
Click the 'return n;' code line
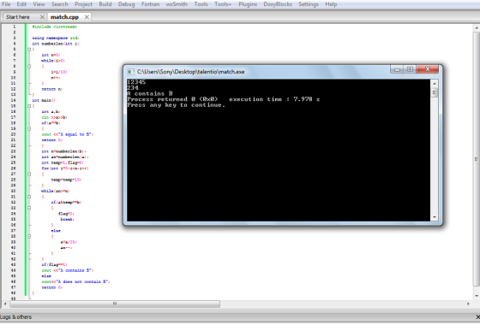[52, 89]
